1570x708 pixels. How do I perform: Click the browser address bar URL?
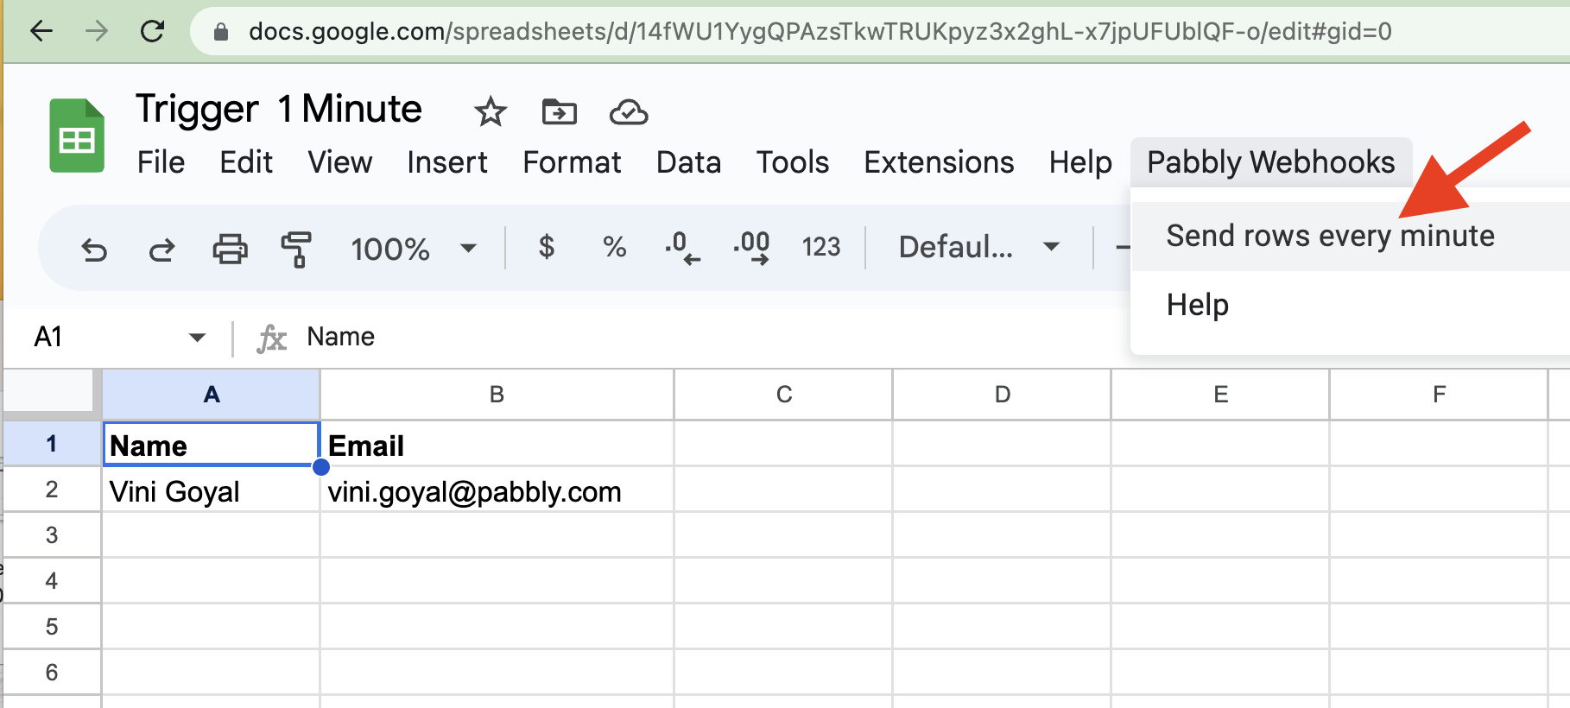820,32
